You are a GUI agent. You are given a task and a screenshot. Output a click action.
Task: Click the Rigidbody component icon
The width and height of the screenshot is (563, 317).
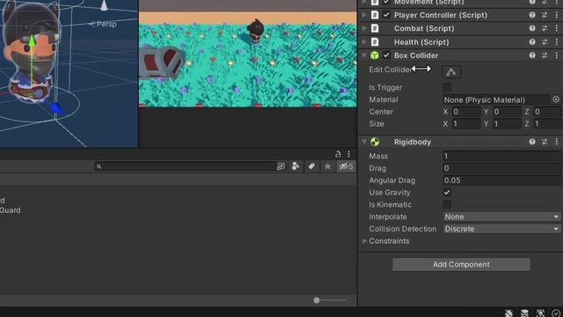tap(375, 142)
